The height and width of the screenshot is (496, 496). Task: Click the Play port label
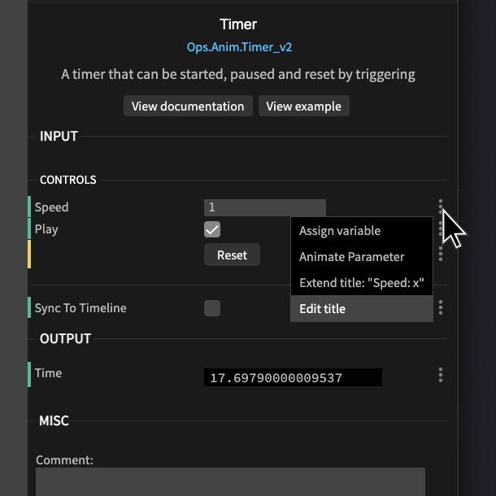[x=46, y=229]
